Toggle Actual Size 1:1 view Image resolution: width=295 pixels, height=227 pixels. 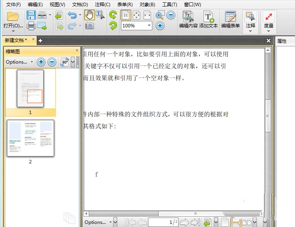(x=125, y=15)
